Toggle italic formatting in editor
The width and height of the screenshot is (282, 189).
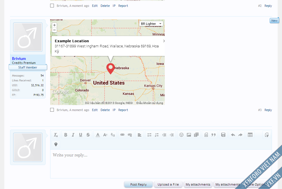pyautogui.click(x=73, y=135)
